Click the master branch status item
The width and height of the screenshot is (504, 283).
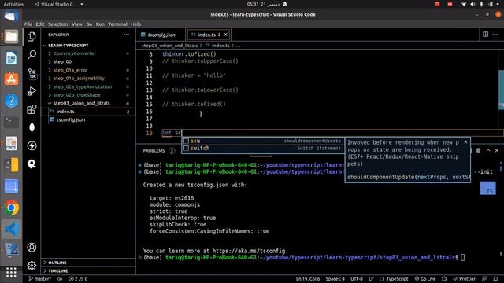(40, 279)
